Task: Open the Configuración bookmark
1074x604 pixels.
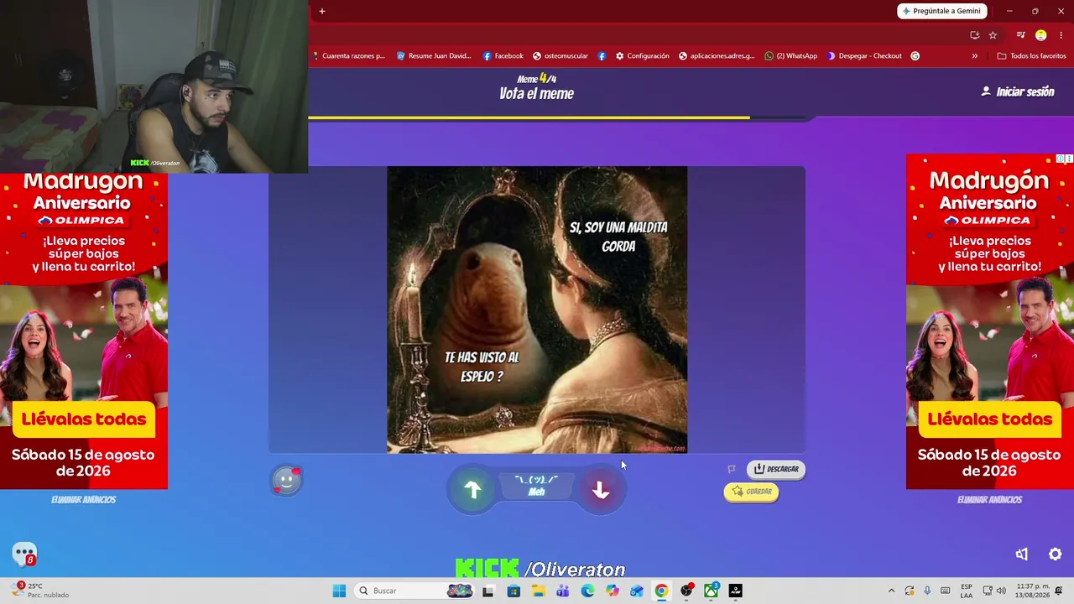Action: click(x=643, y=56)
